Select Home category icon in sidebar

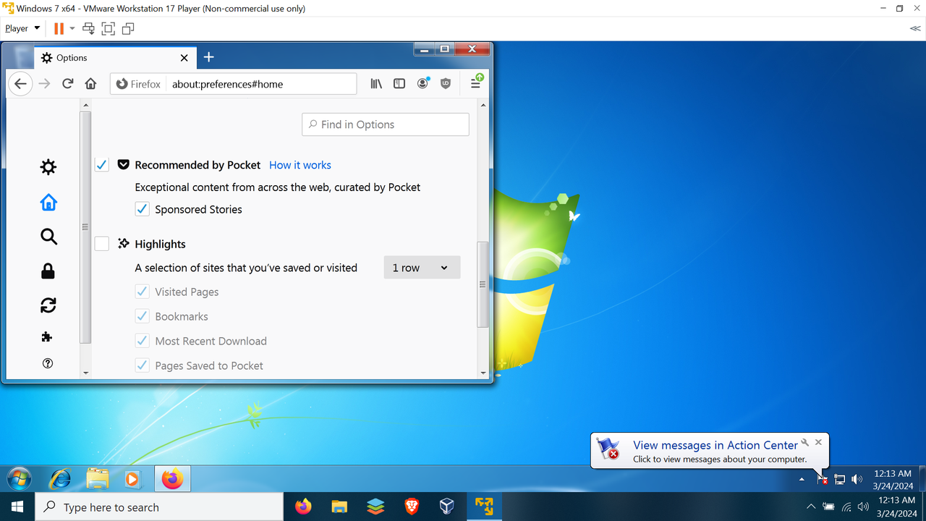coord(48,202)
